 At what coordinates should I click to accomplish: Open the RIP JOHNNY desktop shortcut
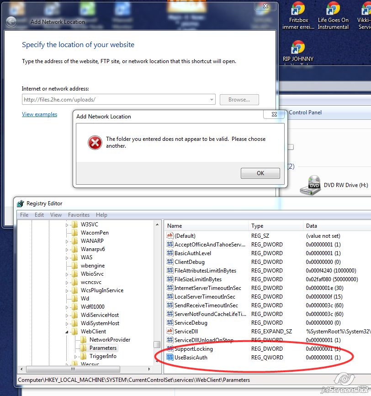coord(298,47)
